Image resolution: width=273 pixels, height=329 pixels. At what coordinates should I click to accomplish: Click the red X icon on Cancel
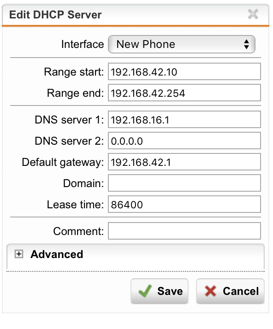point(210,291)
